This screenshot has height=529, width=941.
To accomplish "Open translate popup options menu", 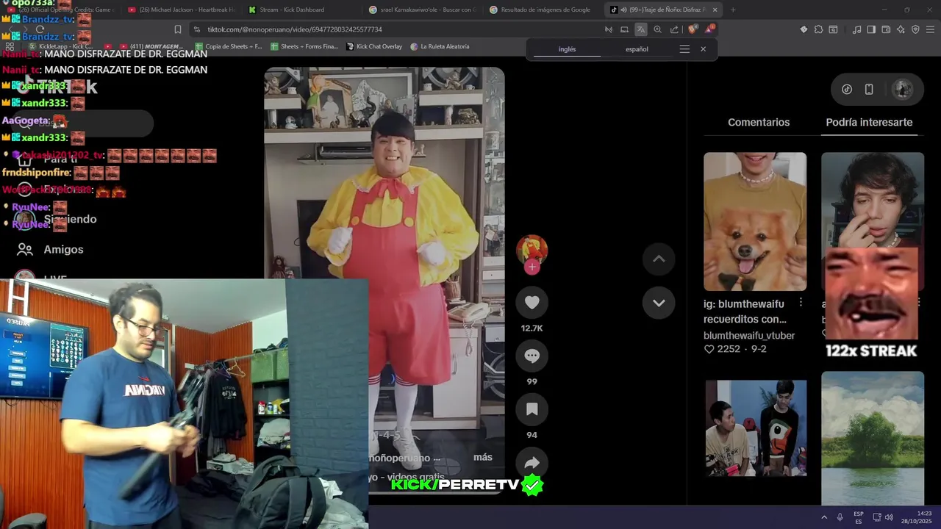I will pos(684,49).
